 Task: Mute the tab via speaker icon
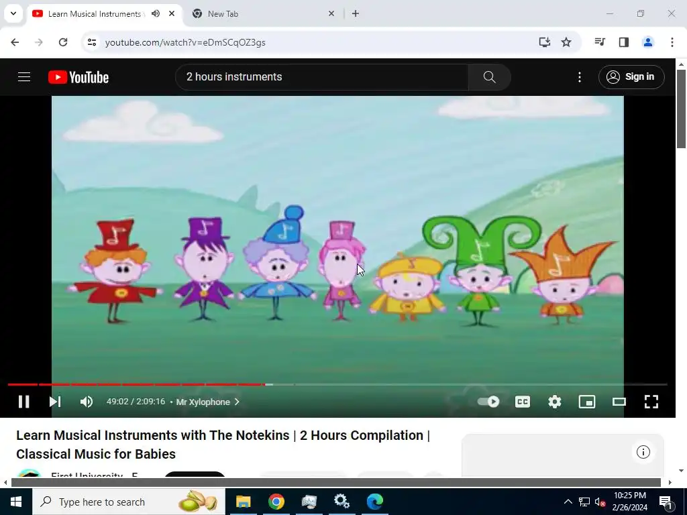[156, 13]
